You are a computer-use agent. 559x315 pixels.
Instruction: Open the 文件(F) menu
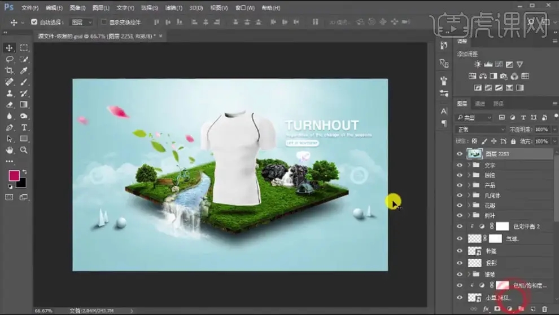[x=30, y=7]
